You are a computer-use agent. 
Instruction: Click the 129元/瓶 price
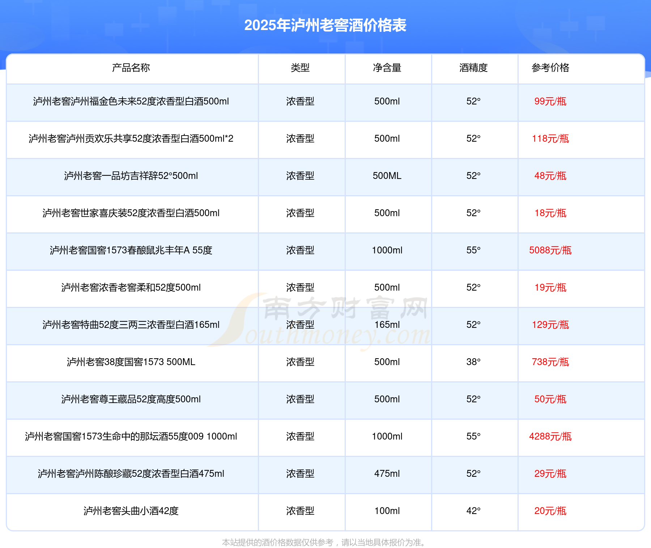[x=550, y=325]
